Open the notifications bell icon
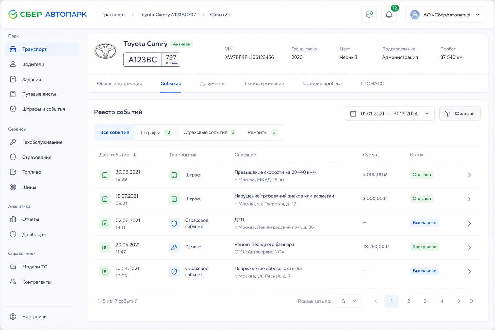495x330 pixels. (x=389, y=15)
